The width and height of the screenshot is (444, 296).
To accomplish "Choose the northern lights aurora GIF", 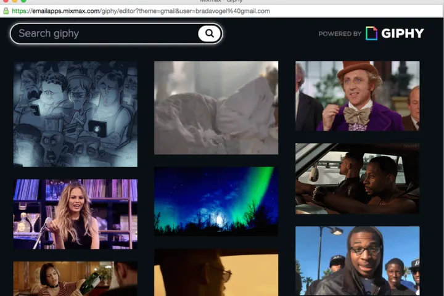I will [216, 201].
